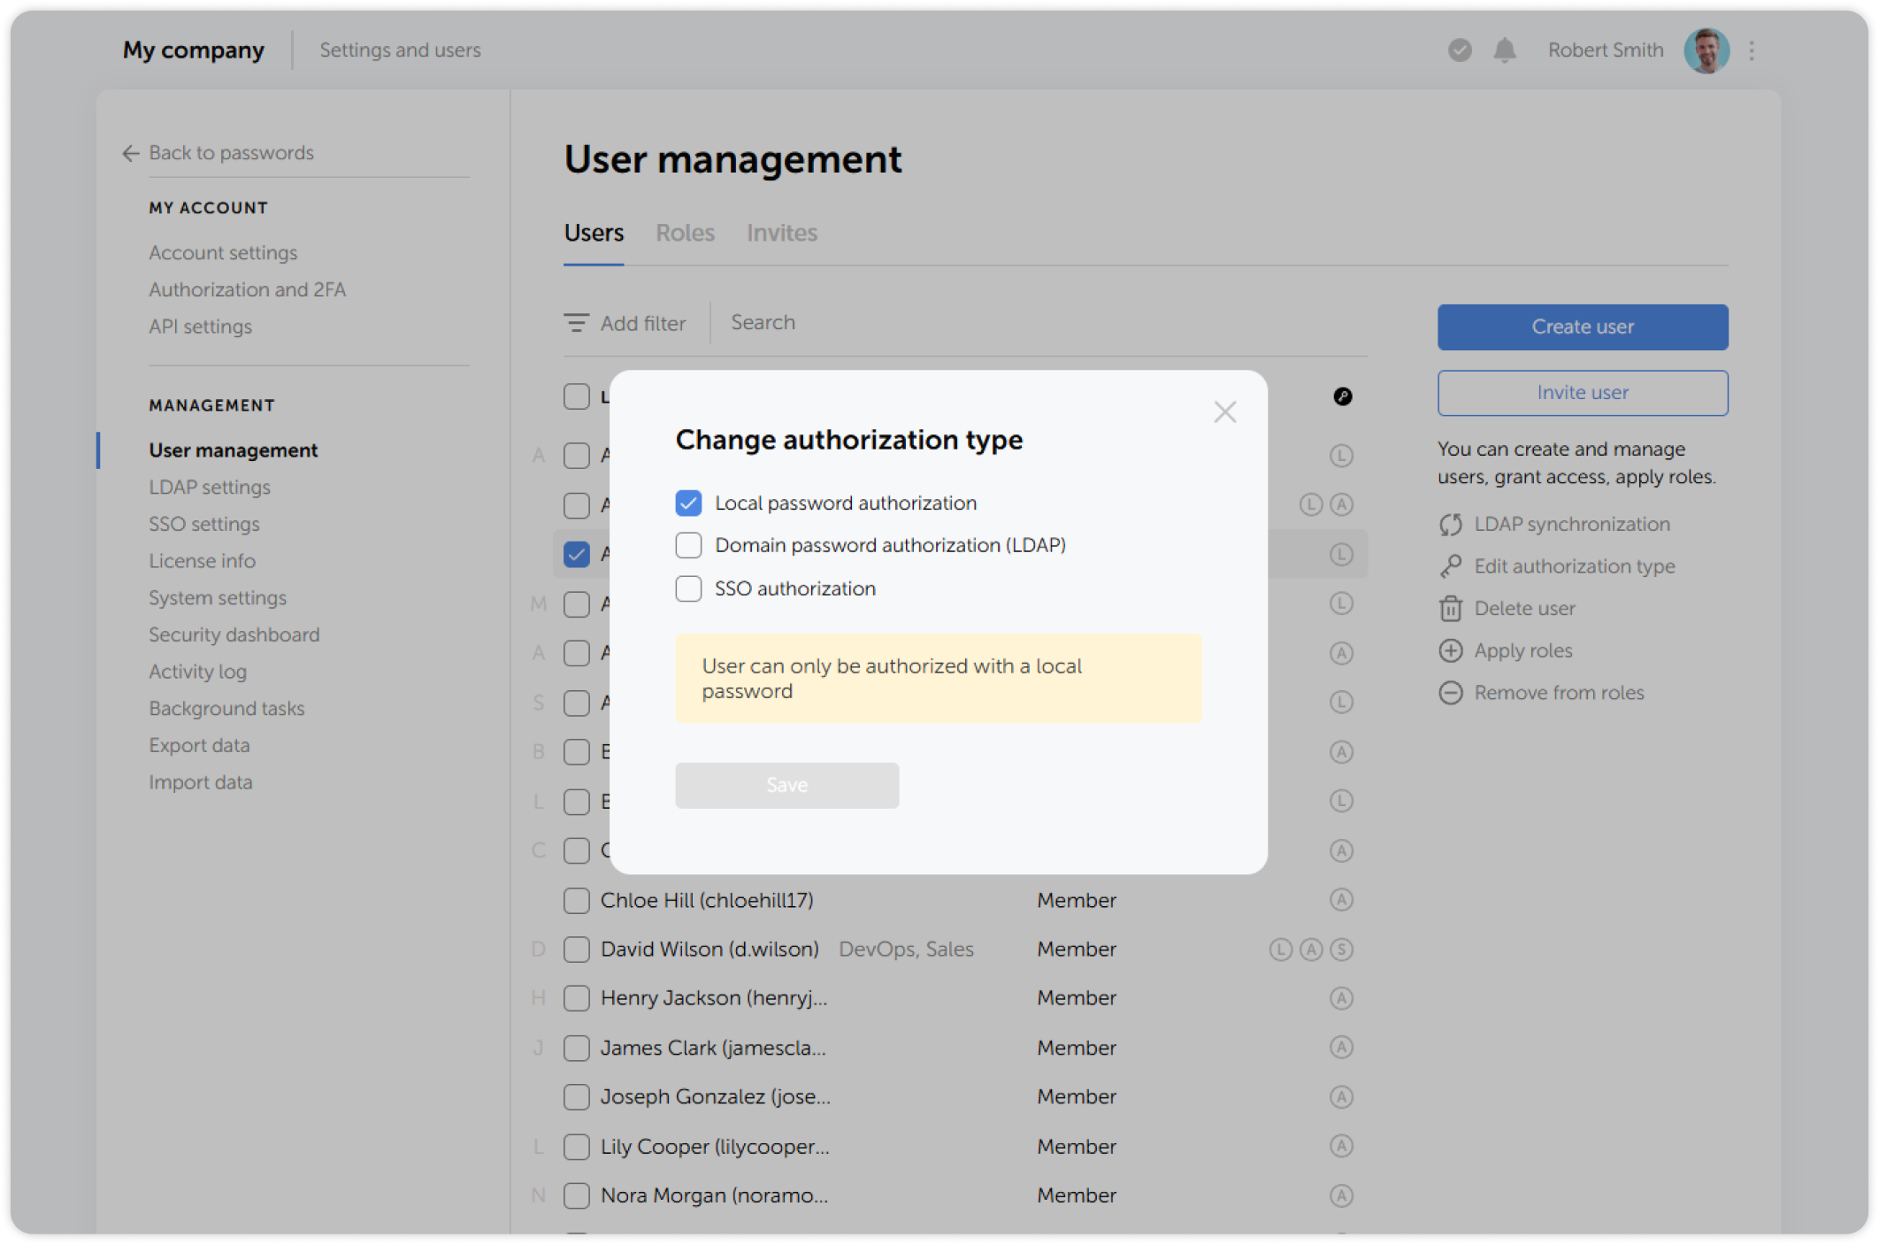Viewport: 1879px width, 1245px height.
Task: Click the Create user button
Action: pyautogui.click(x=1582, y=327)
